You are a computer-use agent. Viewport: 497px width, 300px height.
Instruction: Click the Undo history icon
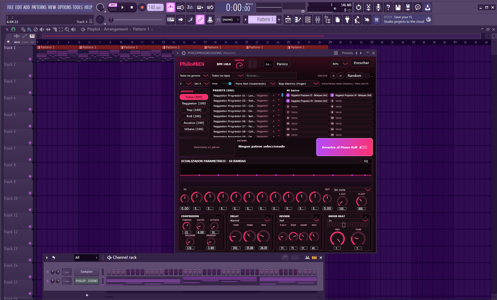359,7
